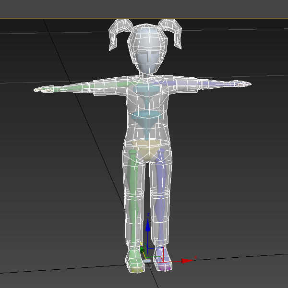Select the character's head mesh
Viewport: 288px width, 288px height.
tap(147, 48)
